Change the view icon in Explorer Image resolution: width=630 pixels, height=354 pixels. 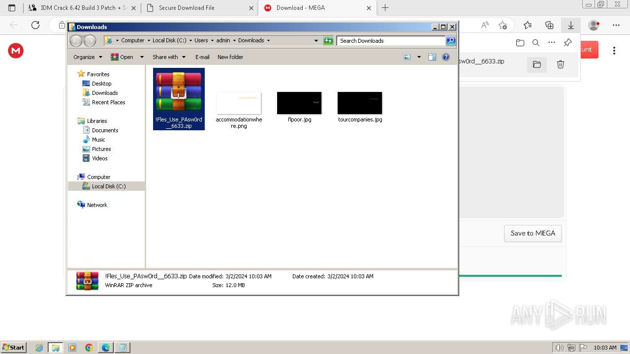[x=407, y=57]
